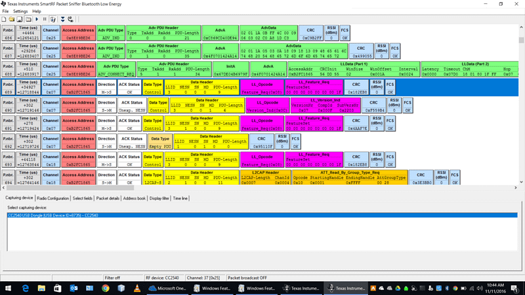Click Direction M->S cell in packet 691

pyautogui.click(x=106, y=123)
